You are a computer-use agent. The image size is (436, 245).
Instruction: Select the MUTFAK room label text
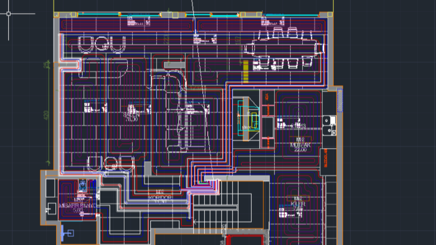(x=300, y=145)
